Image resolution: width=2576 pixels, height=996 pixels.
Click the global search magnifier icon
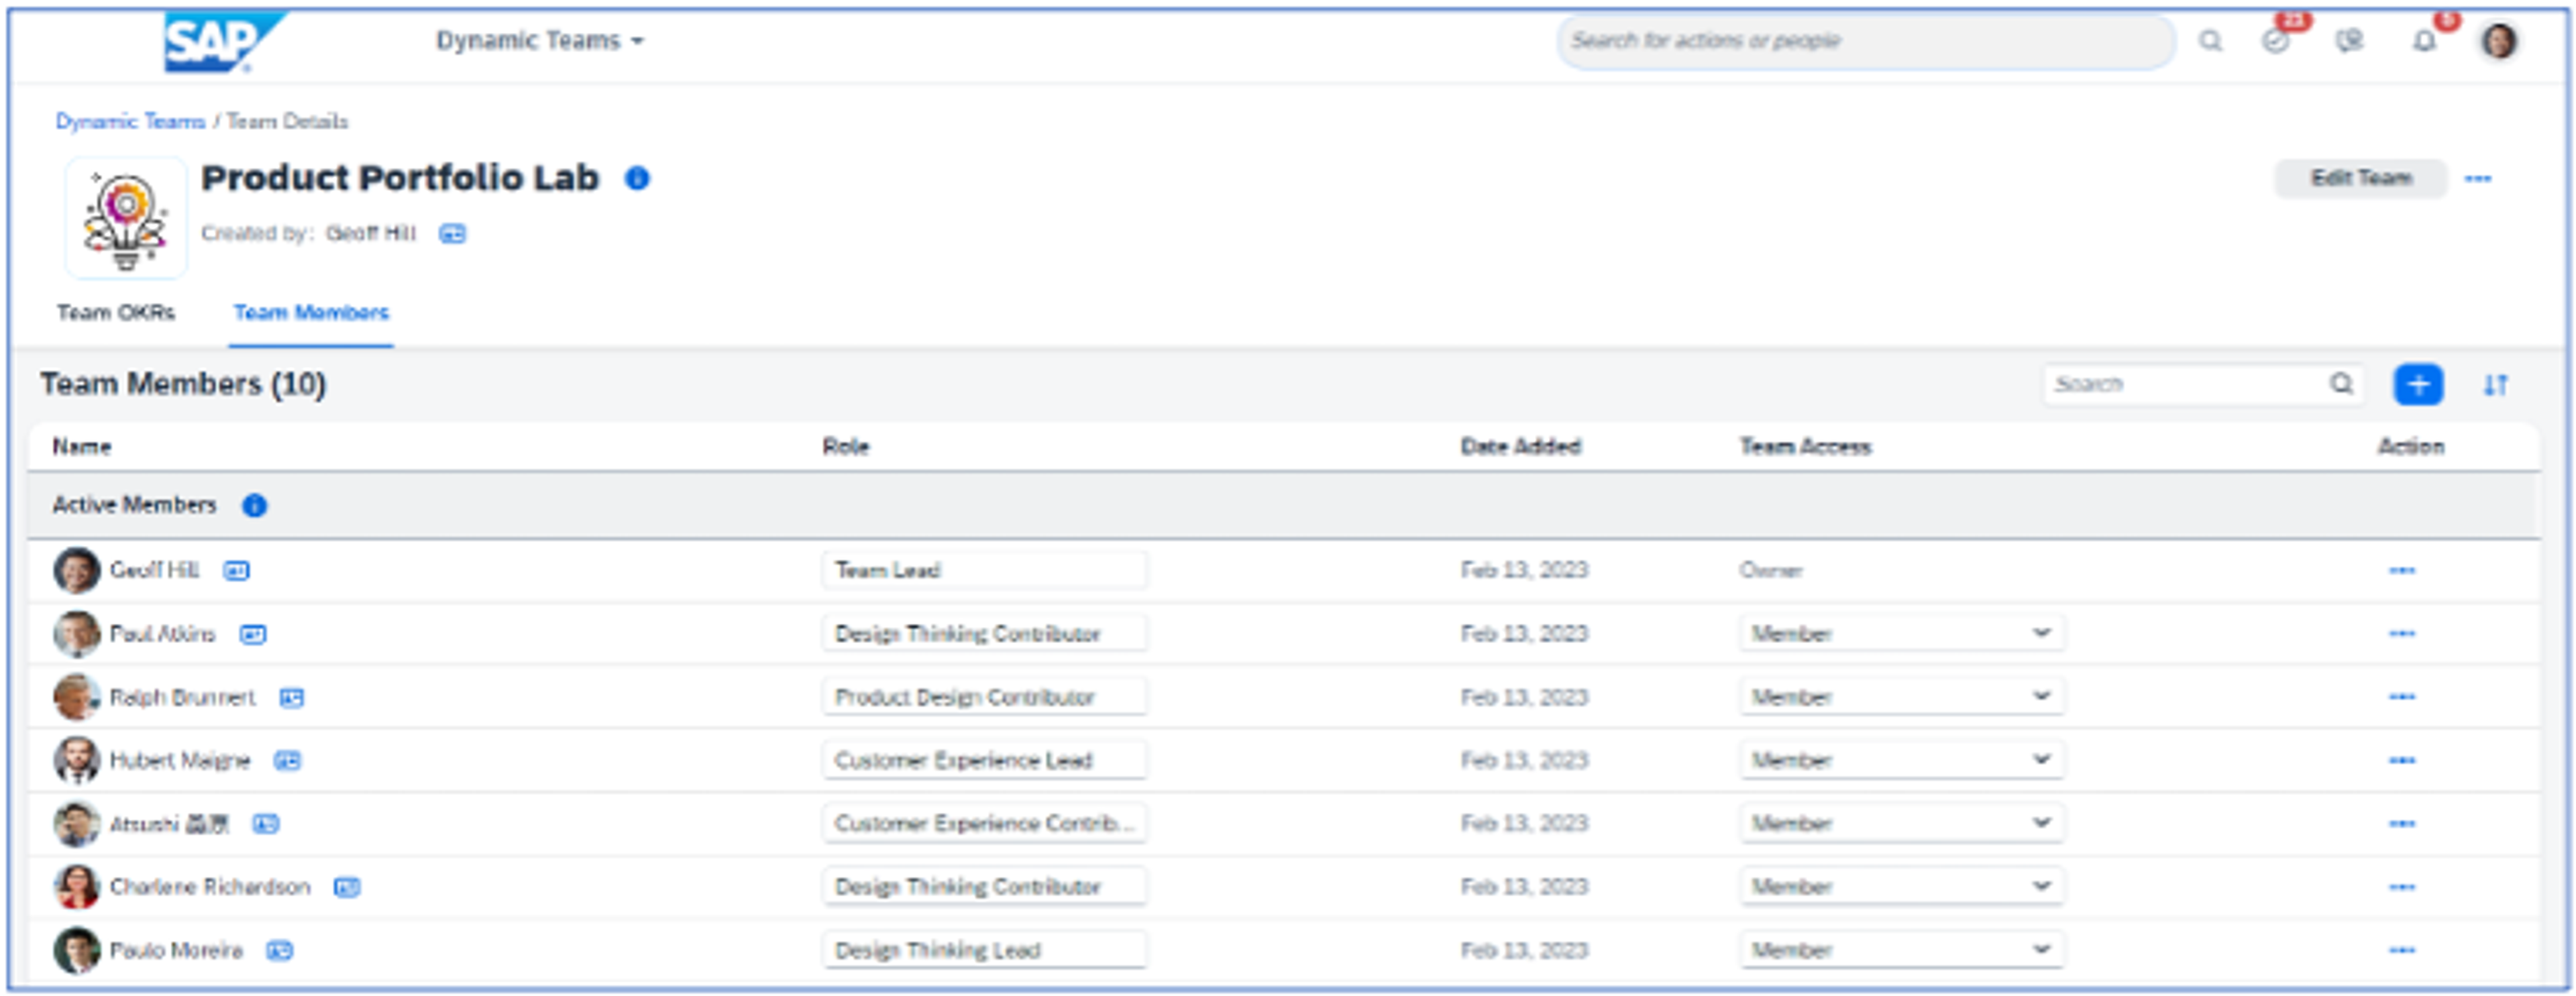pos(2210,41)
